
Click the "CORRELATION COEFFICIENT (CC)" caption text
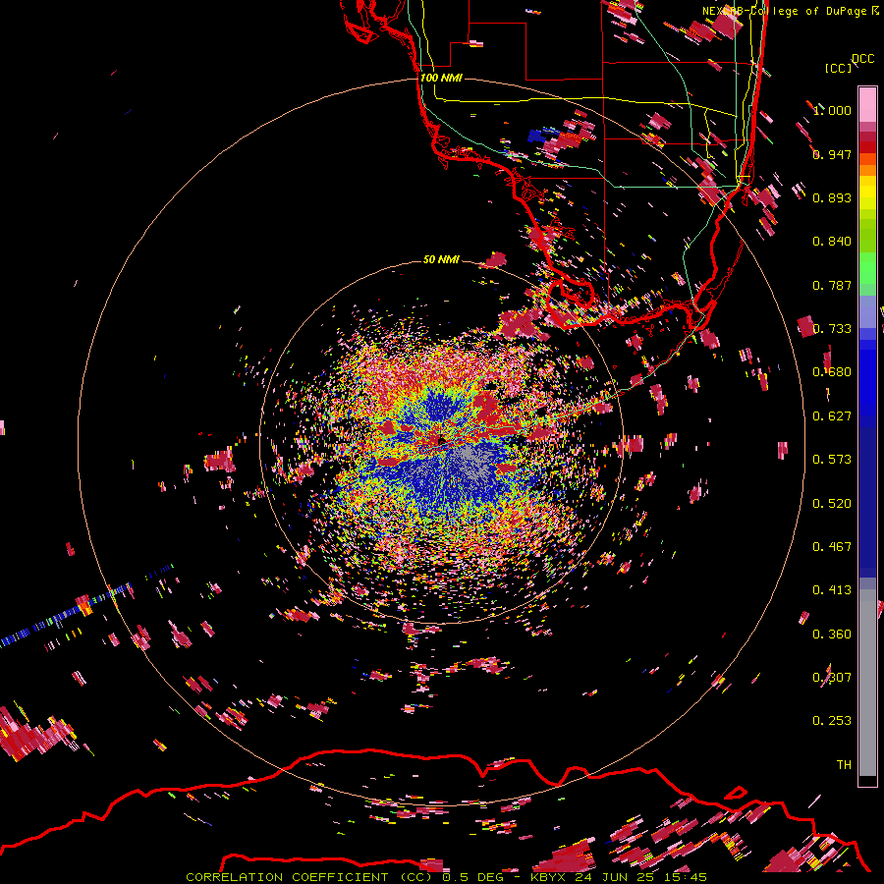pos(311,877)
